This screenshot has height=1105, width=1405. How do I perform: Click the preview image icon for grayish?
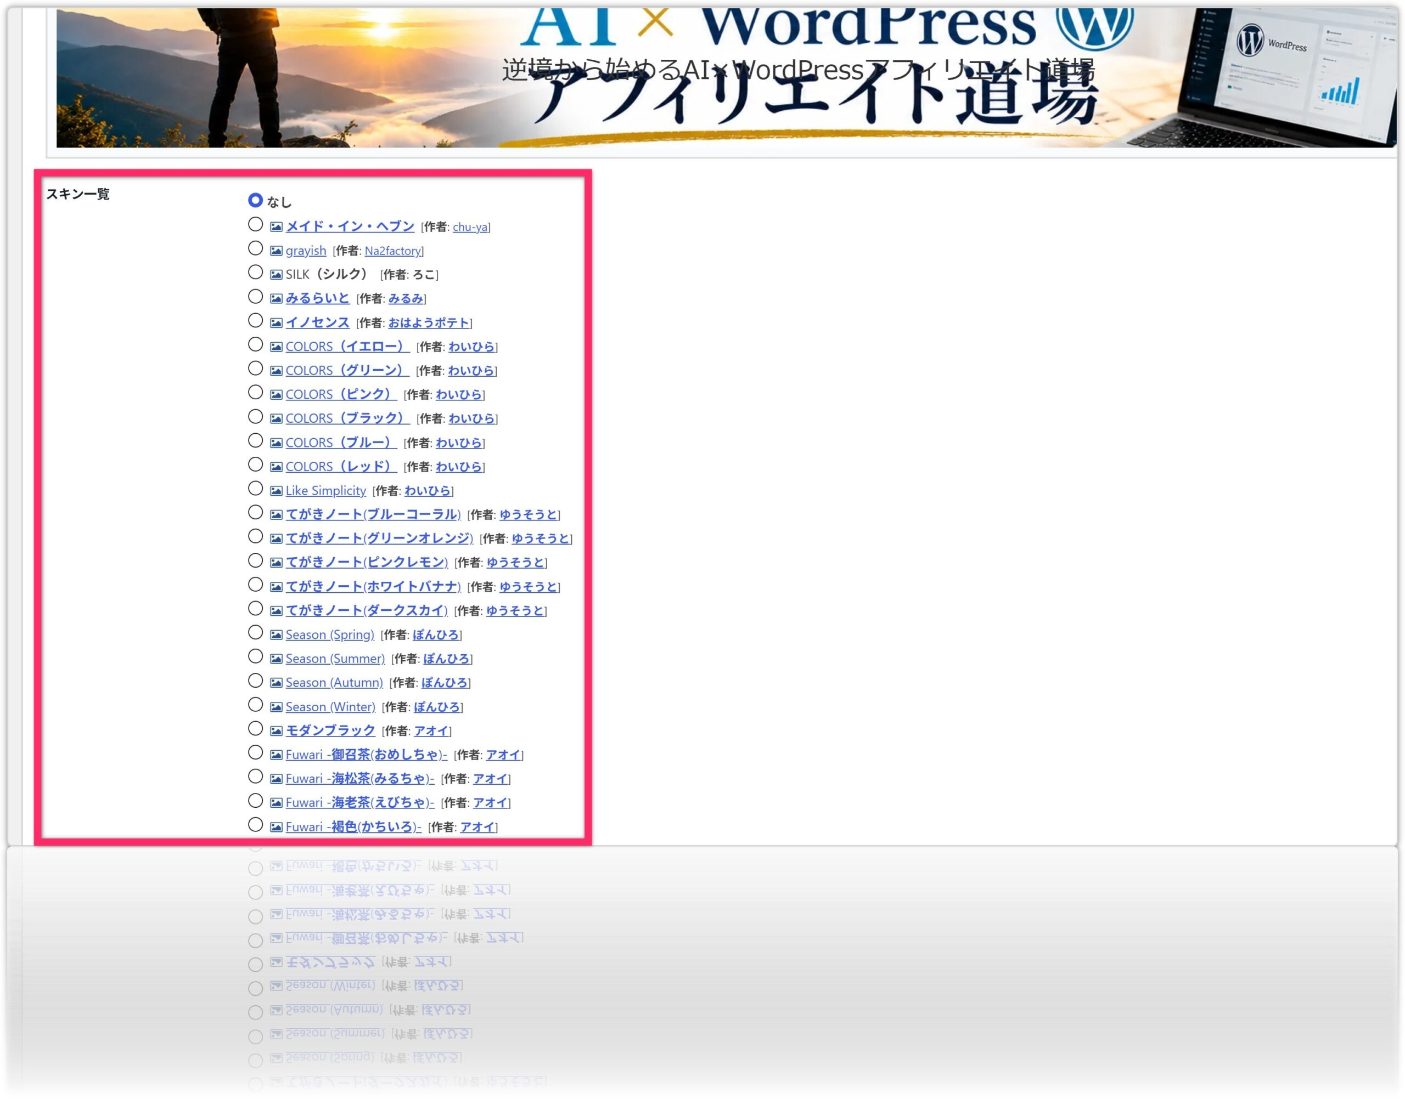tap(276, 251)
